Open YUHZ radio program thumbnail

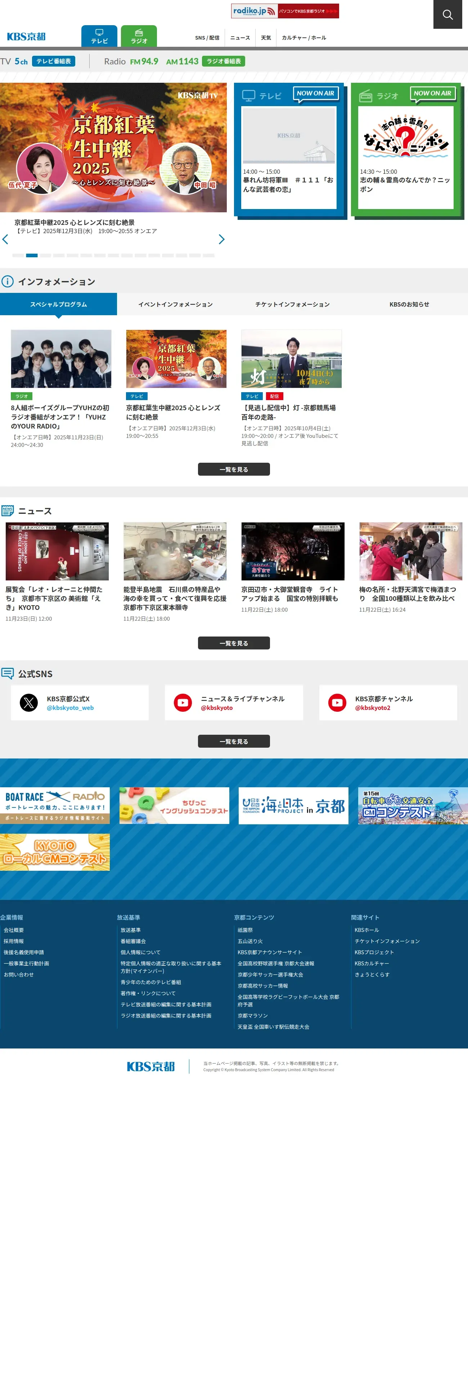click(x=62, y=359)
